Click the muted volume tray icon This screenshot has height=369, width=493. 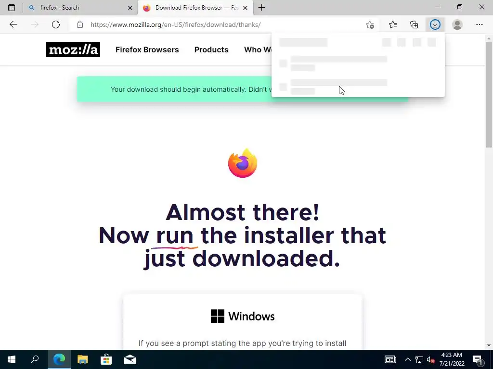(431, 359)
